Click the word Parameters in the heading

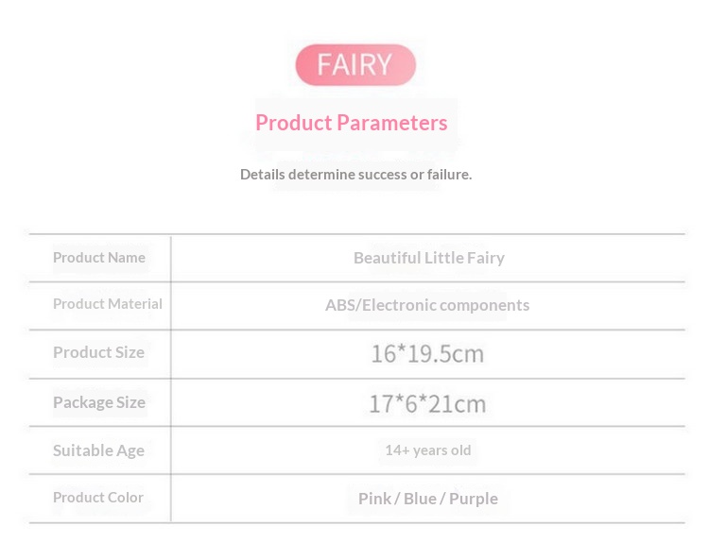pyautogui.click(x=392, y=123)
